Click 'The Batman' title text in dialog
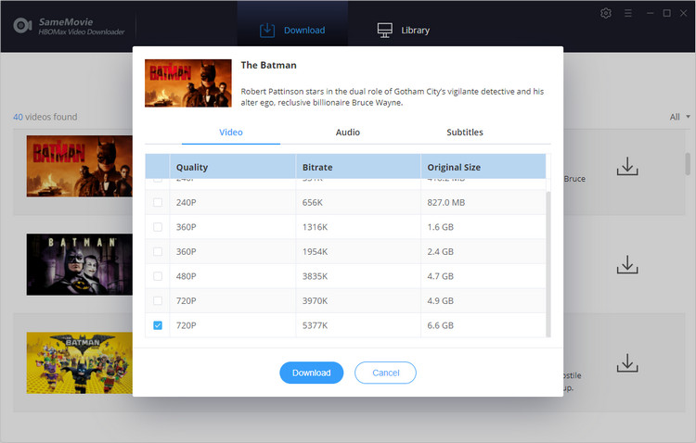This screenshot has width=696, height=443. (268, 65)
